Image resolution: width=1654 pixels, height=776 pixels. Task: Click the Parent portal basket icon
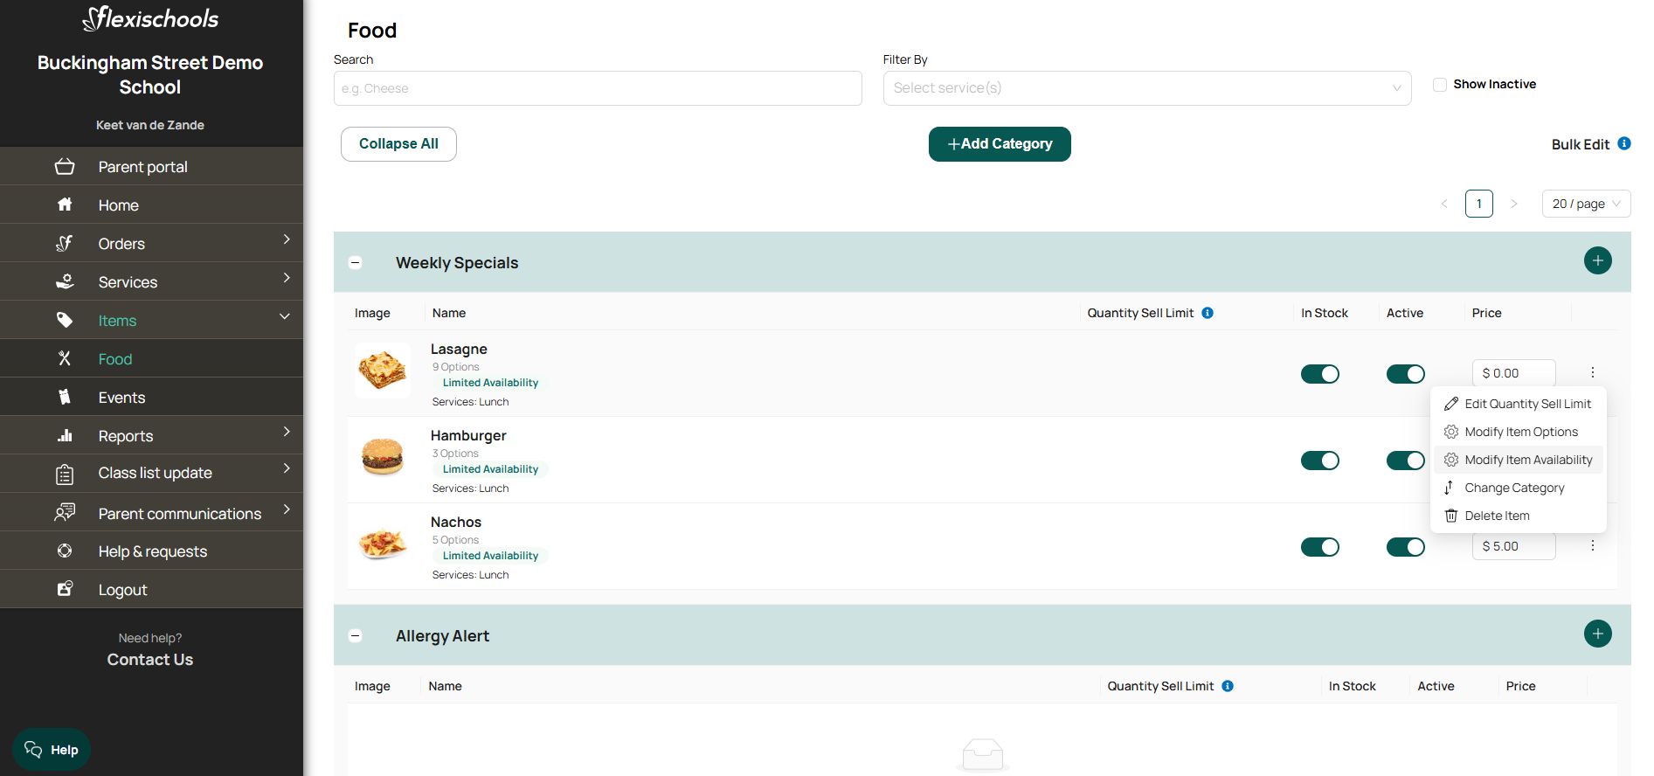65,166
